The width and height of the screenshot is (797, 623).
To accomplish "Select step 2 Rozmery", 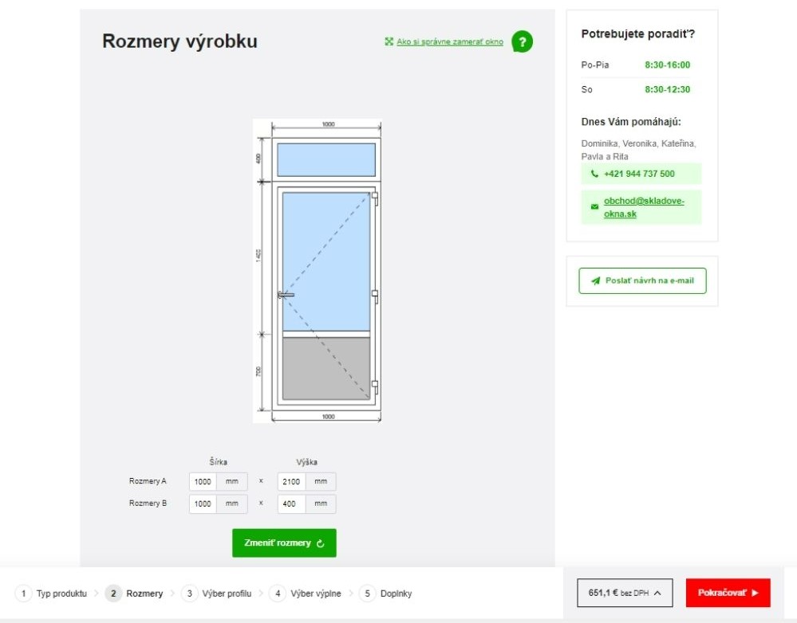I will 135,594.
